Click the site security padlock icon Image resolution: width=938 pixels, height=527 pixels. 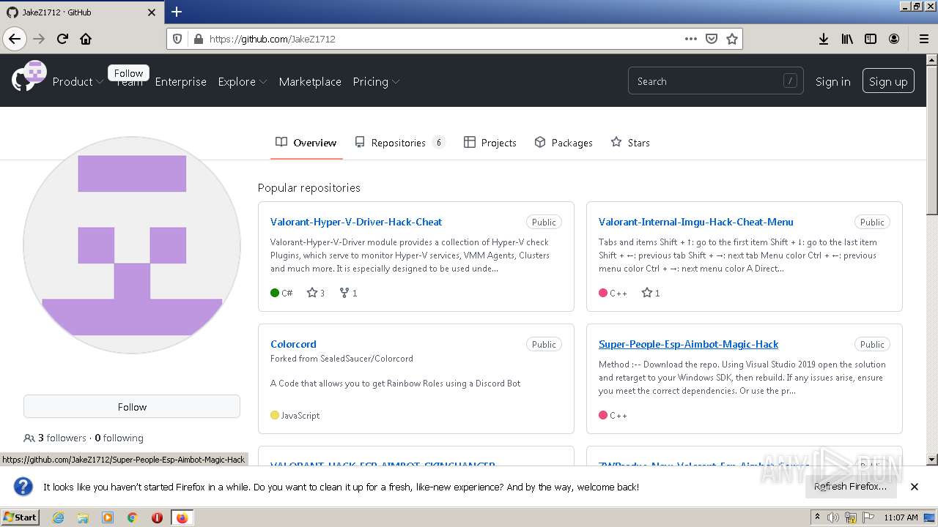pos(198,39)
